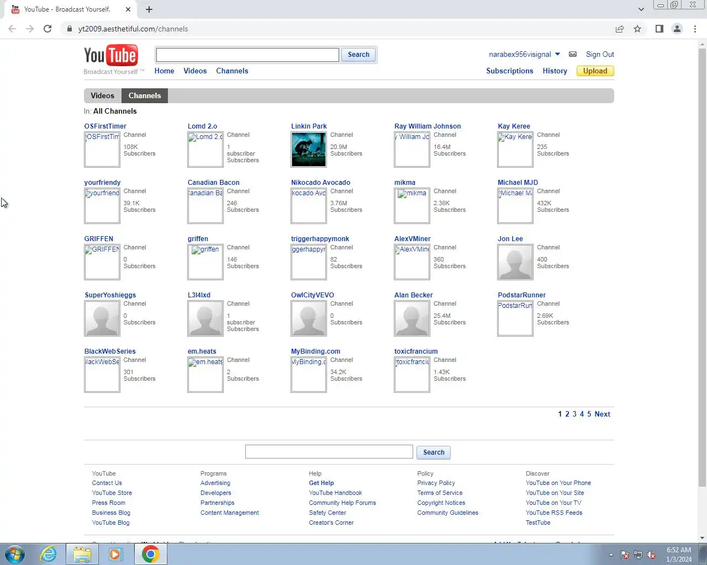Open the TestTube footer link
The height and width of the screenshot is (565, 707).
pyautogui.click(x=538, y=523)
